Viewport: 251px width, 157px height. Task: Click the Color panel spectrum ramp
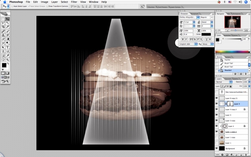(x=232, y=51)
